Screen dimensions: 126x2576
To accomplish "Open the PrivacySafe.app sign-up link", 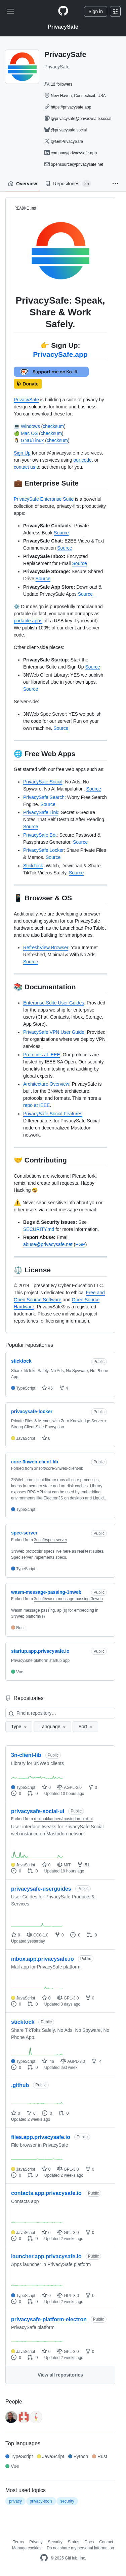I will click(60, 354).
